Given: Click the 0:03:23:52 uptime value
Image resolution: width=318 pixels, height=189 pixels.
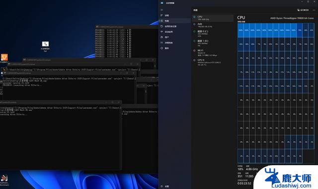Looking at the screenshot, I should tap(244, 184).
